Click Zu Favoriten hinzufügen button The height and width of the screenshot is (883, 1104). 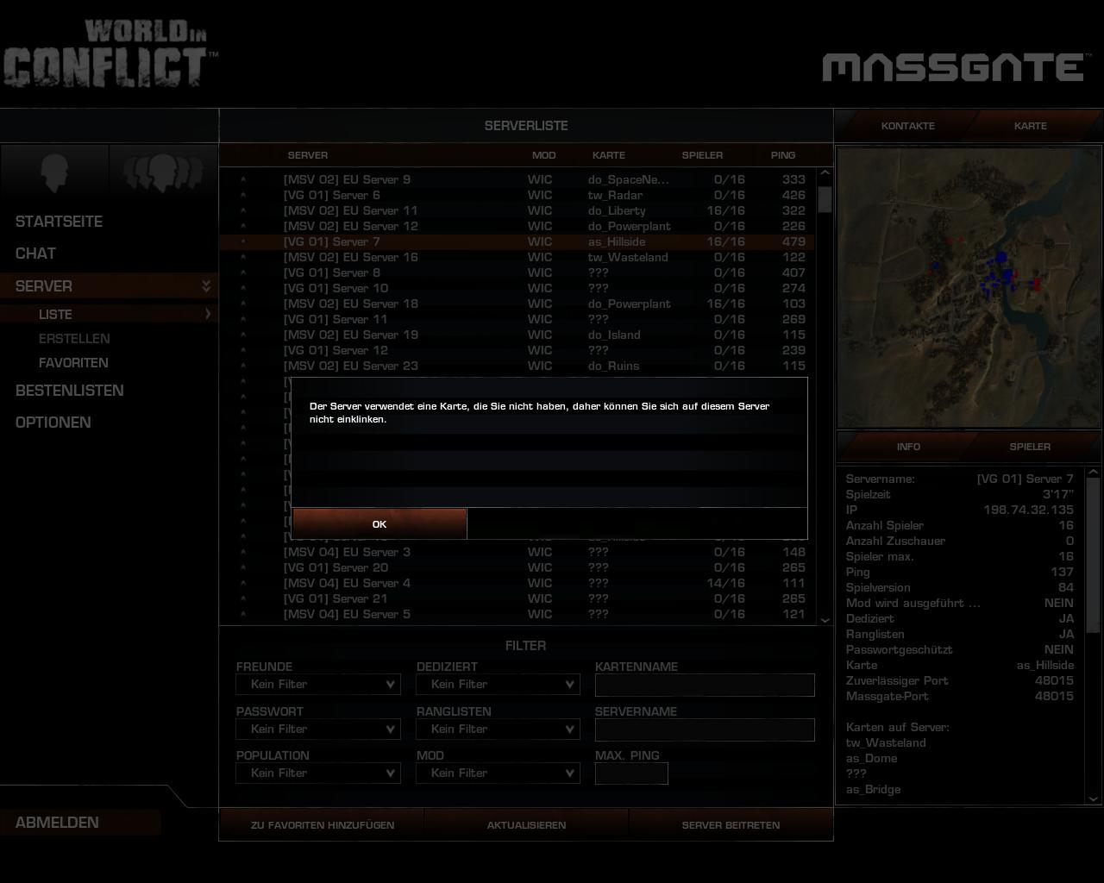[323, 825]
